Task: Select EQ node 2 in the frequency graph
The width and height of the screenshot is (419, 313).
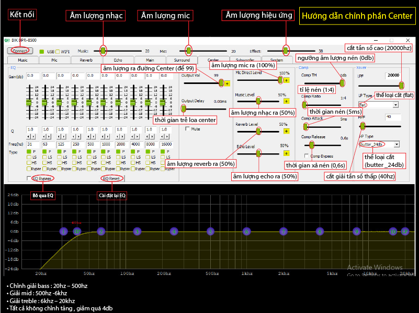Action: tap(101, 232)
